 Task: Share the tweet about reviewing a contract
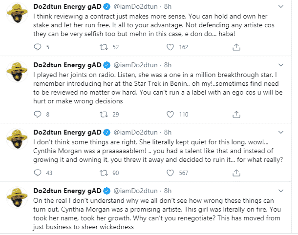[235, 47]
